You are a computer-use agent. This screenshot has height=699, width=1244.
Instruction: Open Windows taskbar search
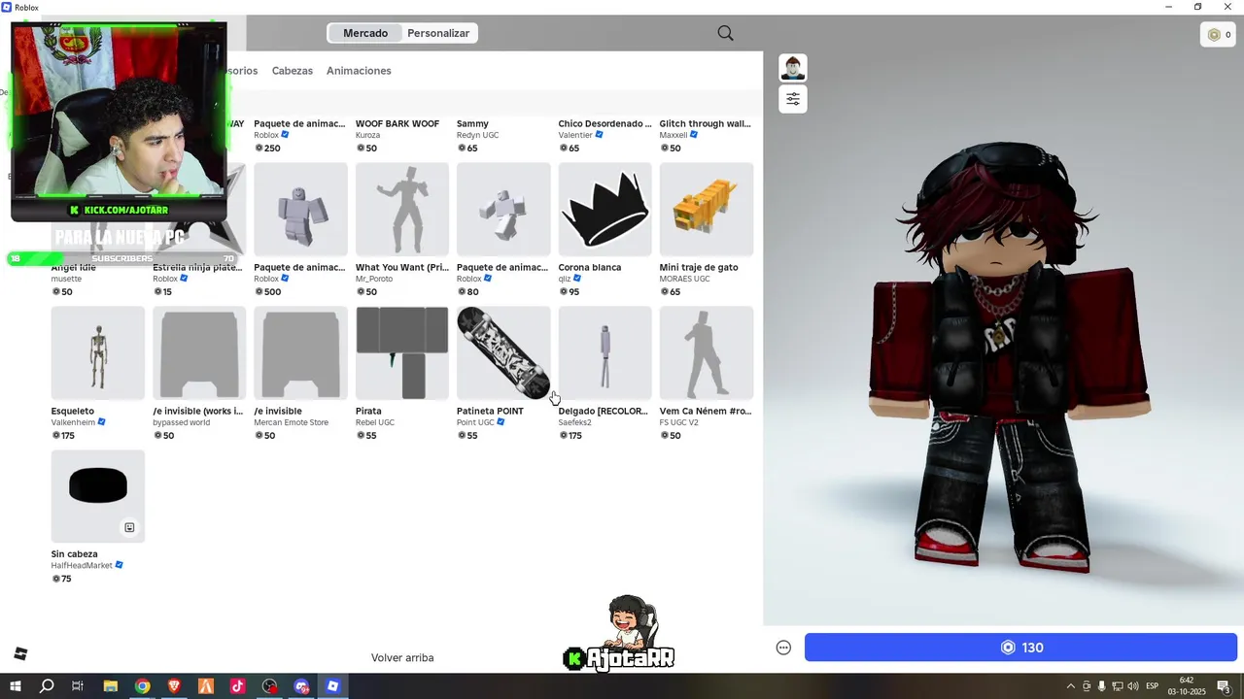[47, 686]
